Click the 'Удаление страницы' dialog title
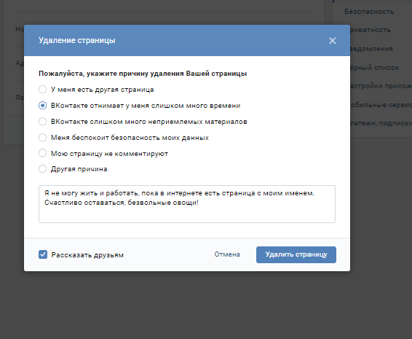The width and height of the screenshot is (412, 339). (x=76, y=40)
